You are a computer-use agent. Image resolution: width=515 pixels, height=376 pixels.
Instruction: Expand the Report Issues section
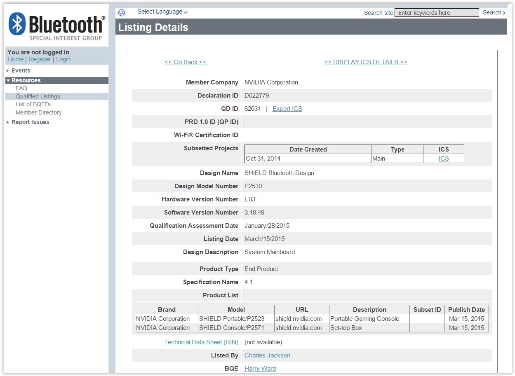30,122
